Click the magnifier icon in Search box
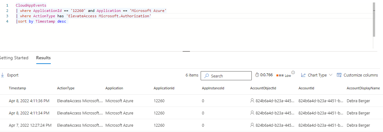 pos(206,76)
